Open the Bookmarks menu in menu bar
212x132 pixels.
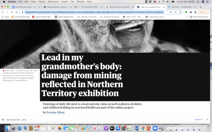pos(53,2)
